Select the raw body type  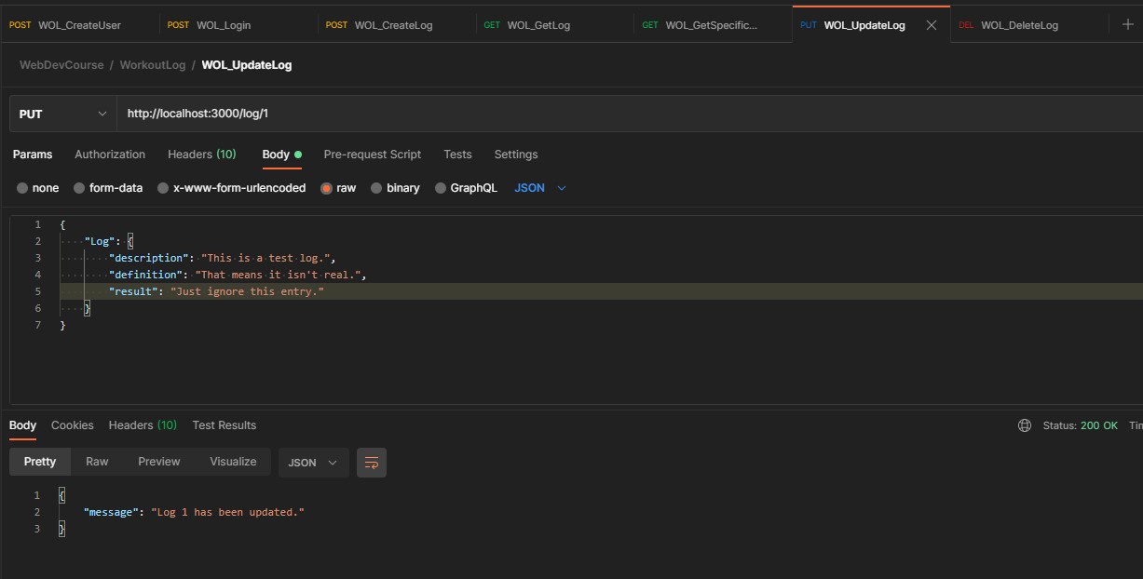pos(338,188)
